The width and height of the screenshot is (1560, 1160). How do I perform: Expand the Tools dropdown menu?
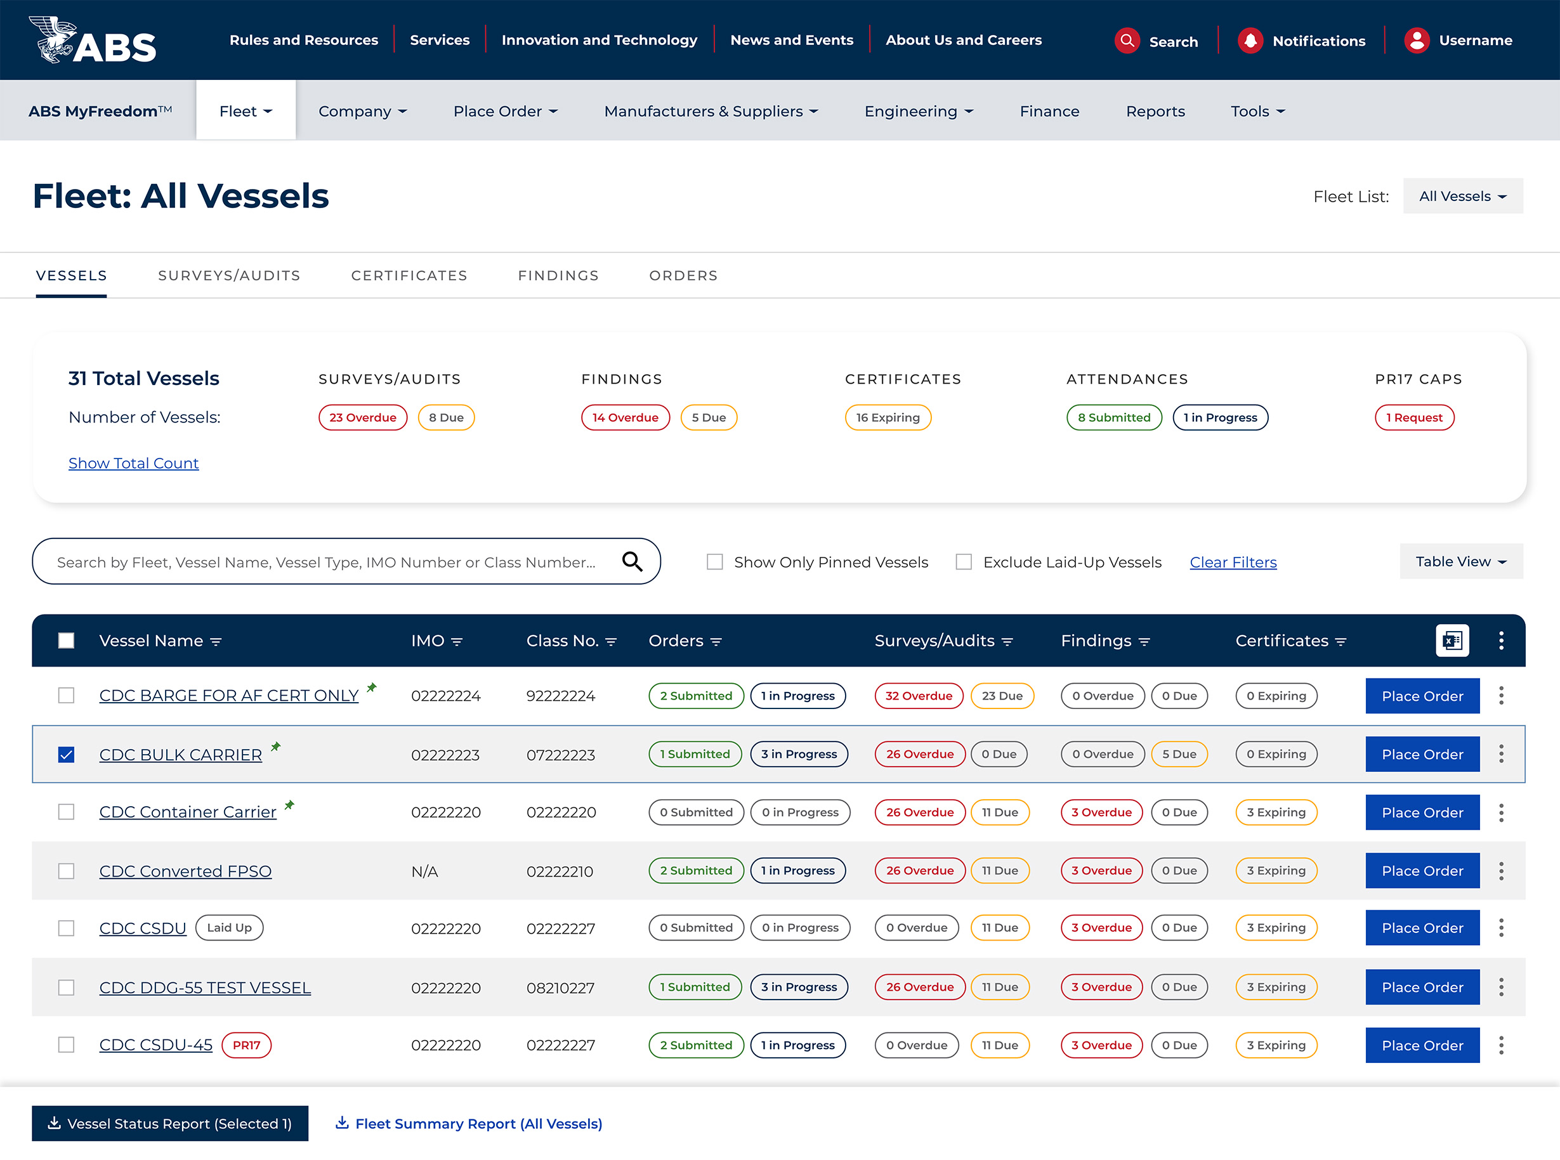click(1258, 111)
